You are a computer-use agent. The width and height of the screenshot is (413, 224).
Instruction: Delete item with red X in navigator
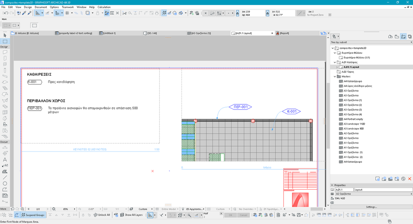[x=410, y=179]
